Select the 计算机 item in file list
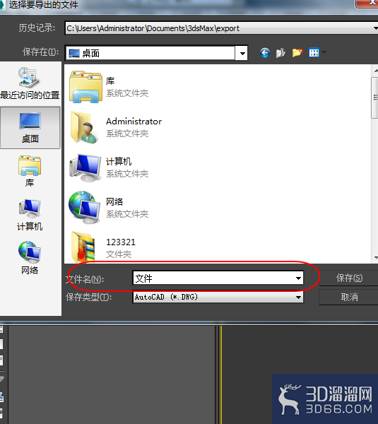 (109, 167)
